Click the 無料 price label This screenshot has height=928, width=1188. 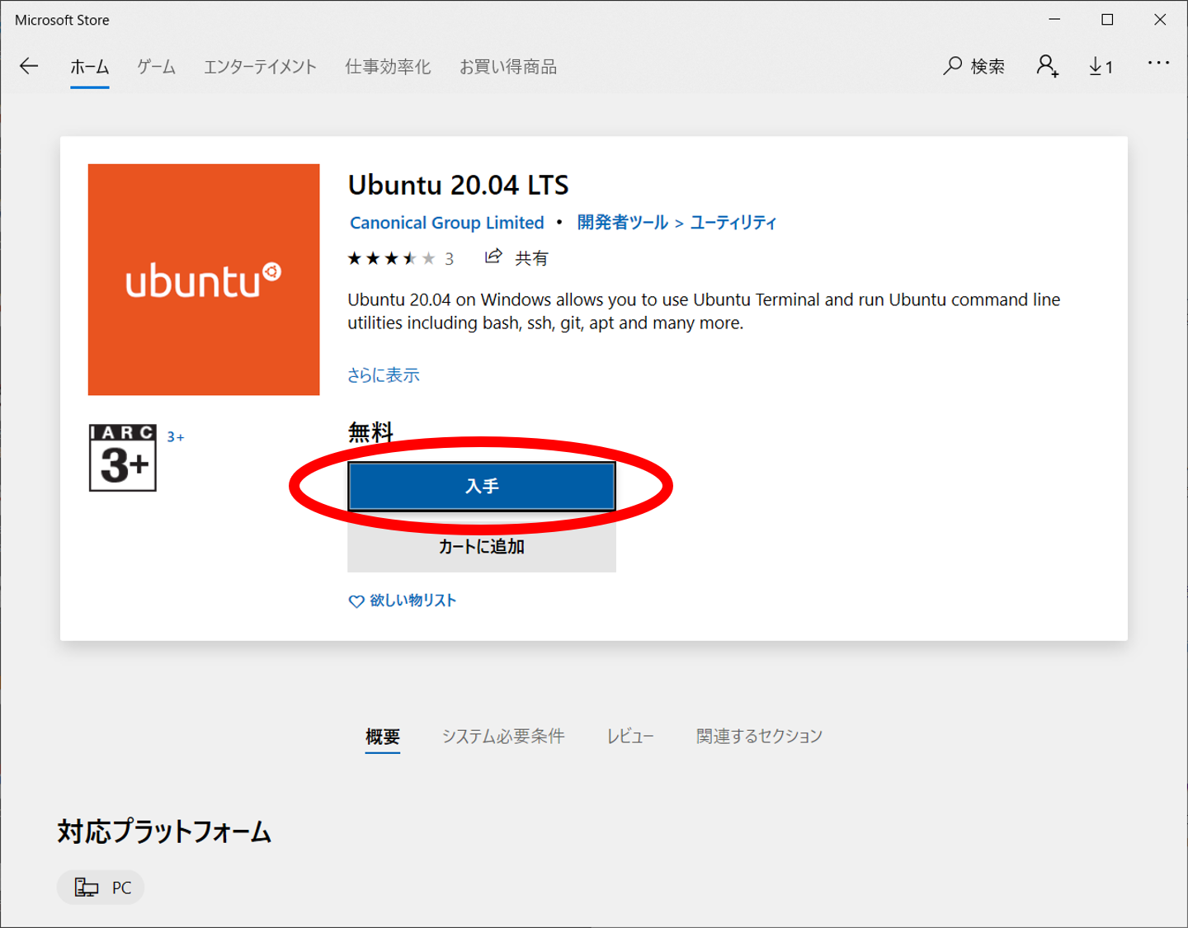point(370,432)
